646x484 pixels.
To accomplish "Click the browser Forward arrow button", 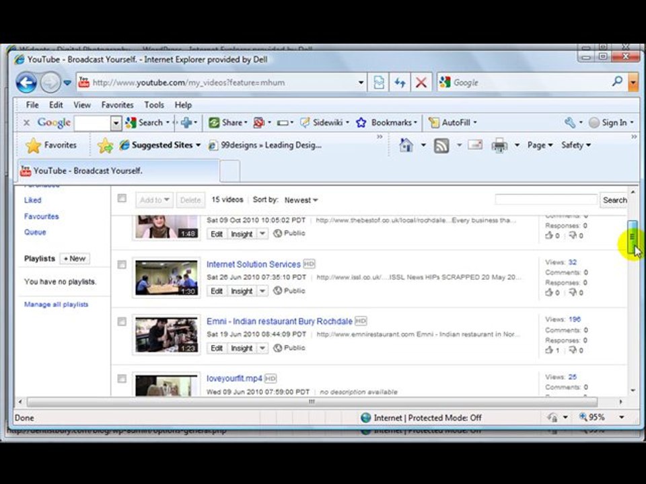I will pos(50,83).
